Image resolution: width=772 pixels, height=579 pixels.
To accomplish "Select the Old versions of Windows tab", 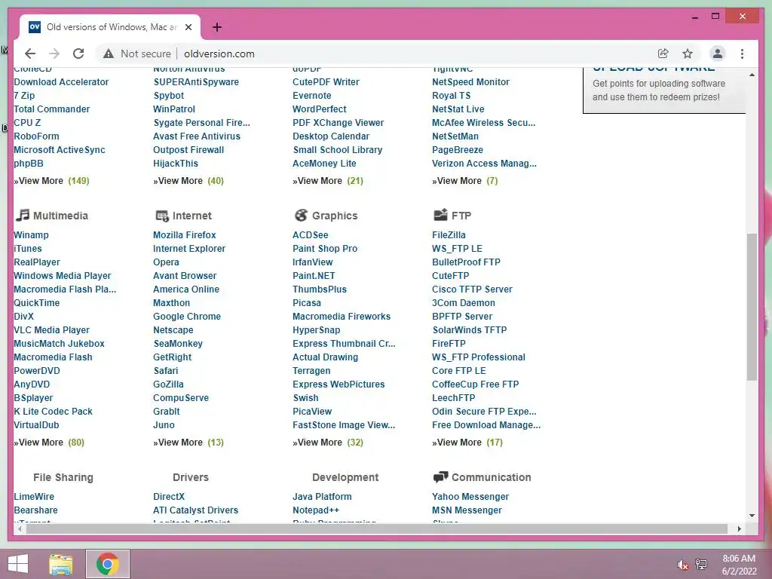I will pyautogui.click(x=110, y=27).
